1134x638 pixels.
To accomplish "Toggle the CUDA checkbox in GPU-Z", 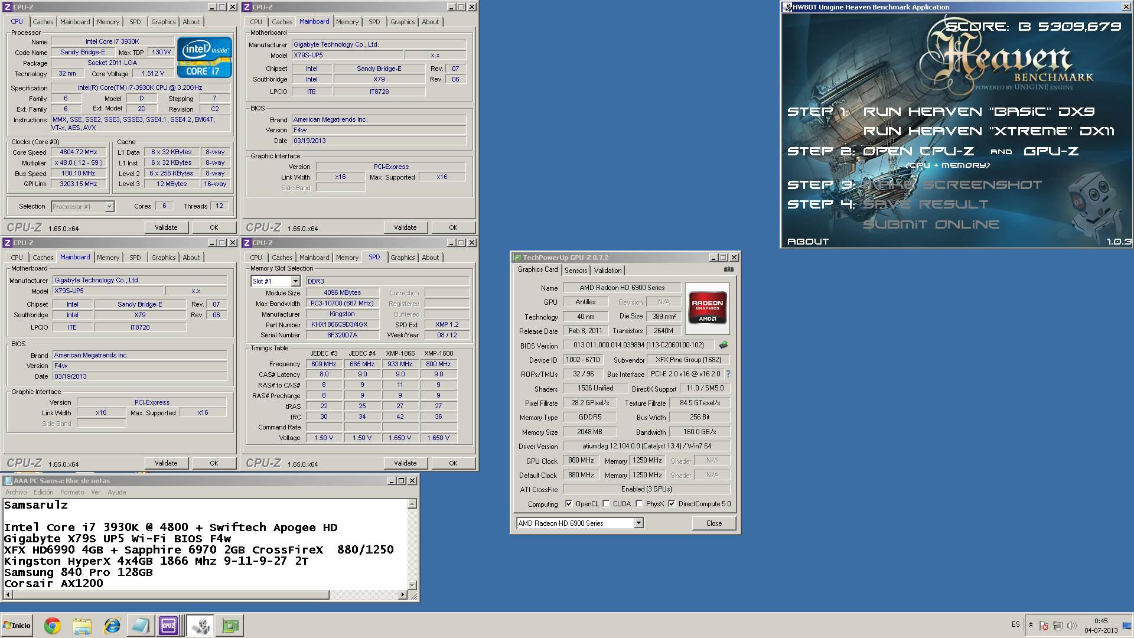I will point(607,504).
